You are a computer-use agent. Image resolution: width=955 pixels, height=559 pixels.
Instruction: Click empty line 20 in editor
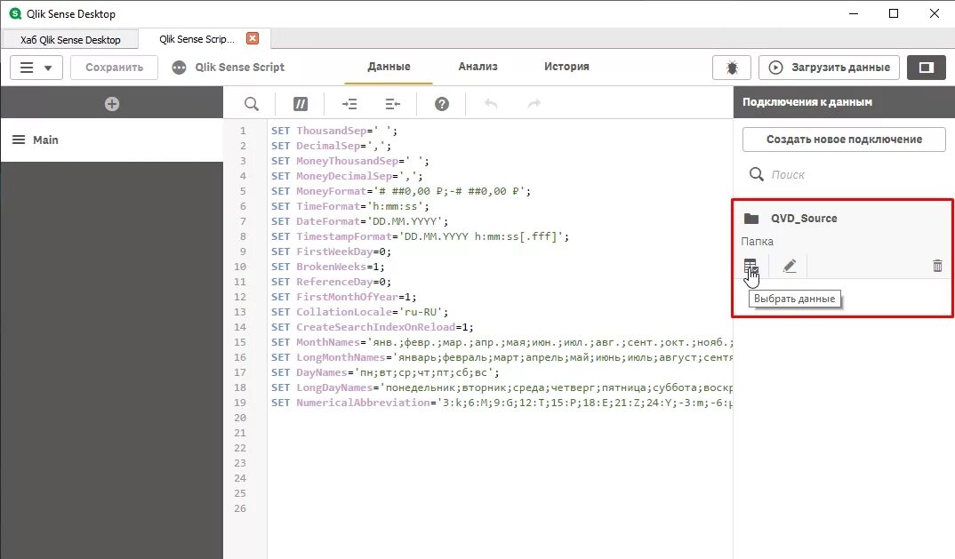[x=500, y=418]
